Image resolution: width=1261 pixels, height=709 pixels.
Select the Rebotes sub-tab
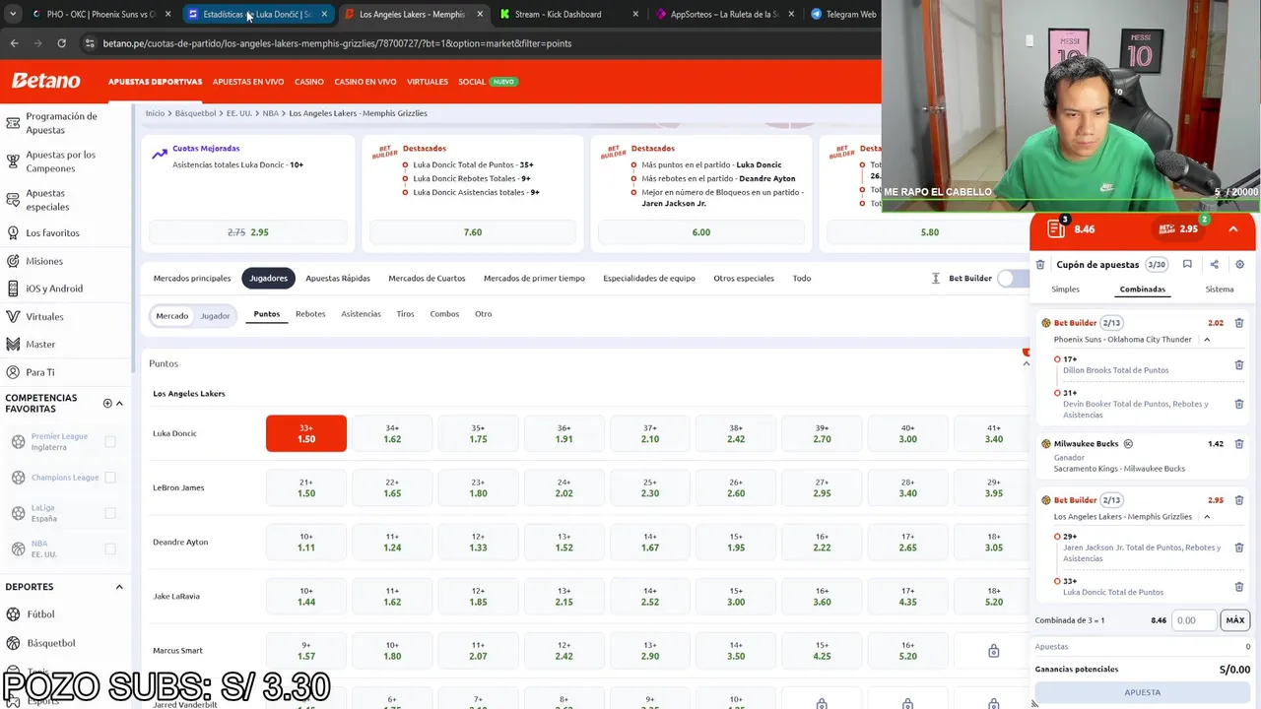(310, 314)
